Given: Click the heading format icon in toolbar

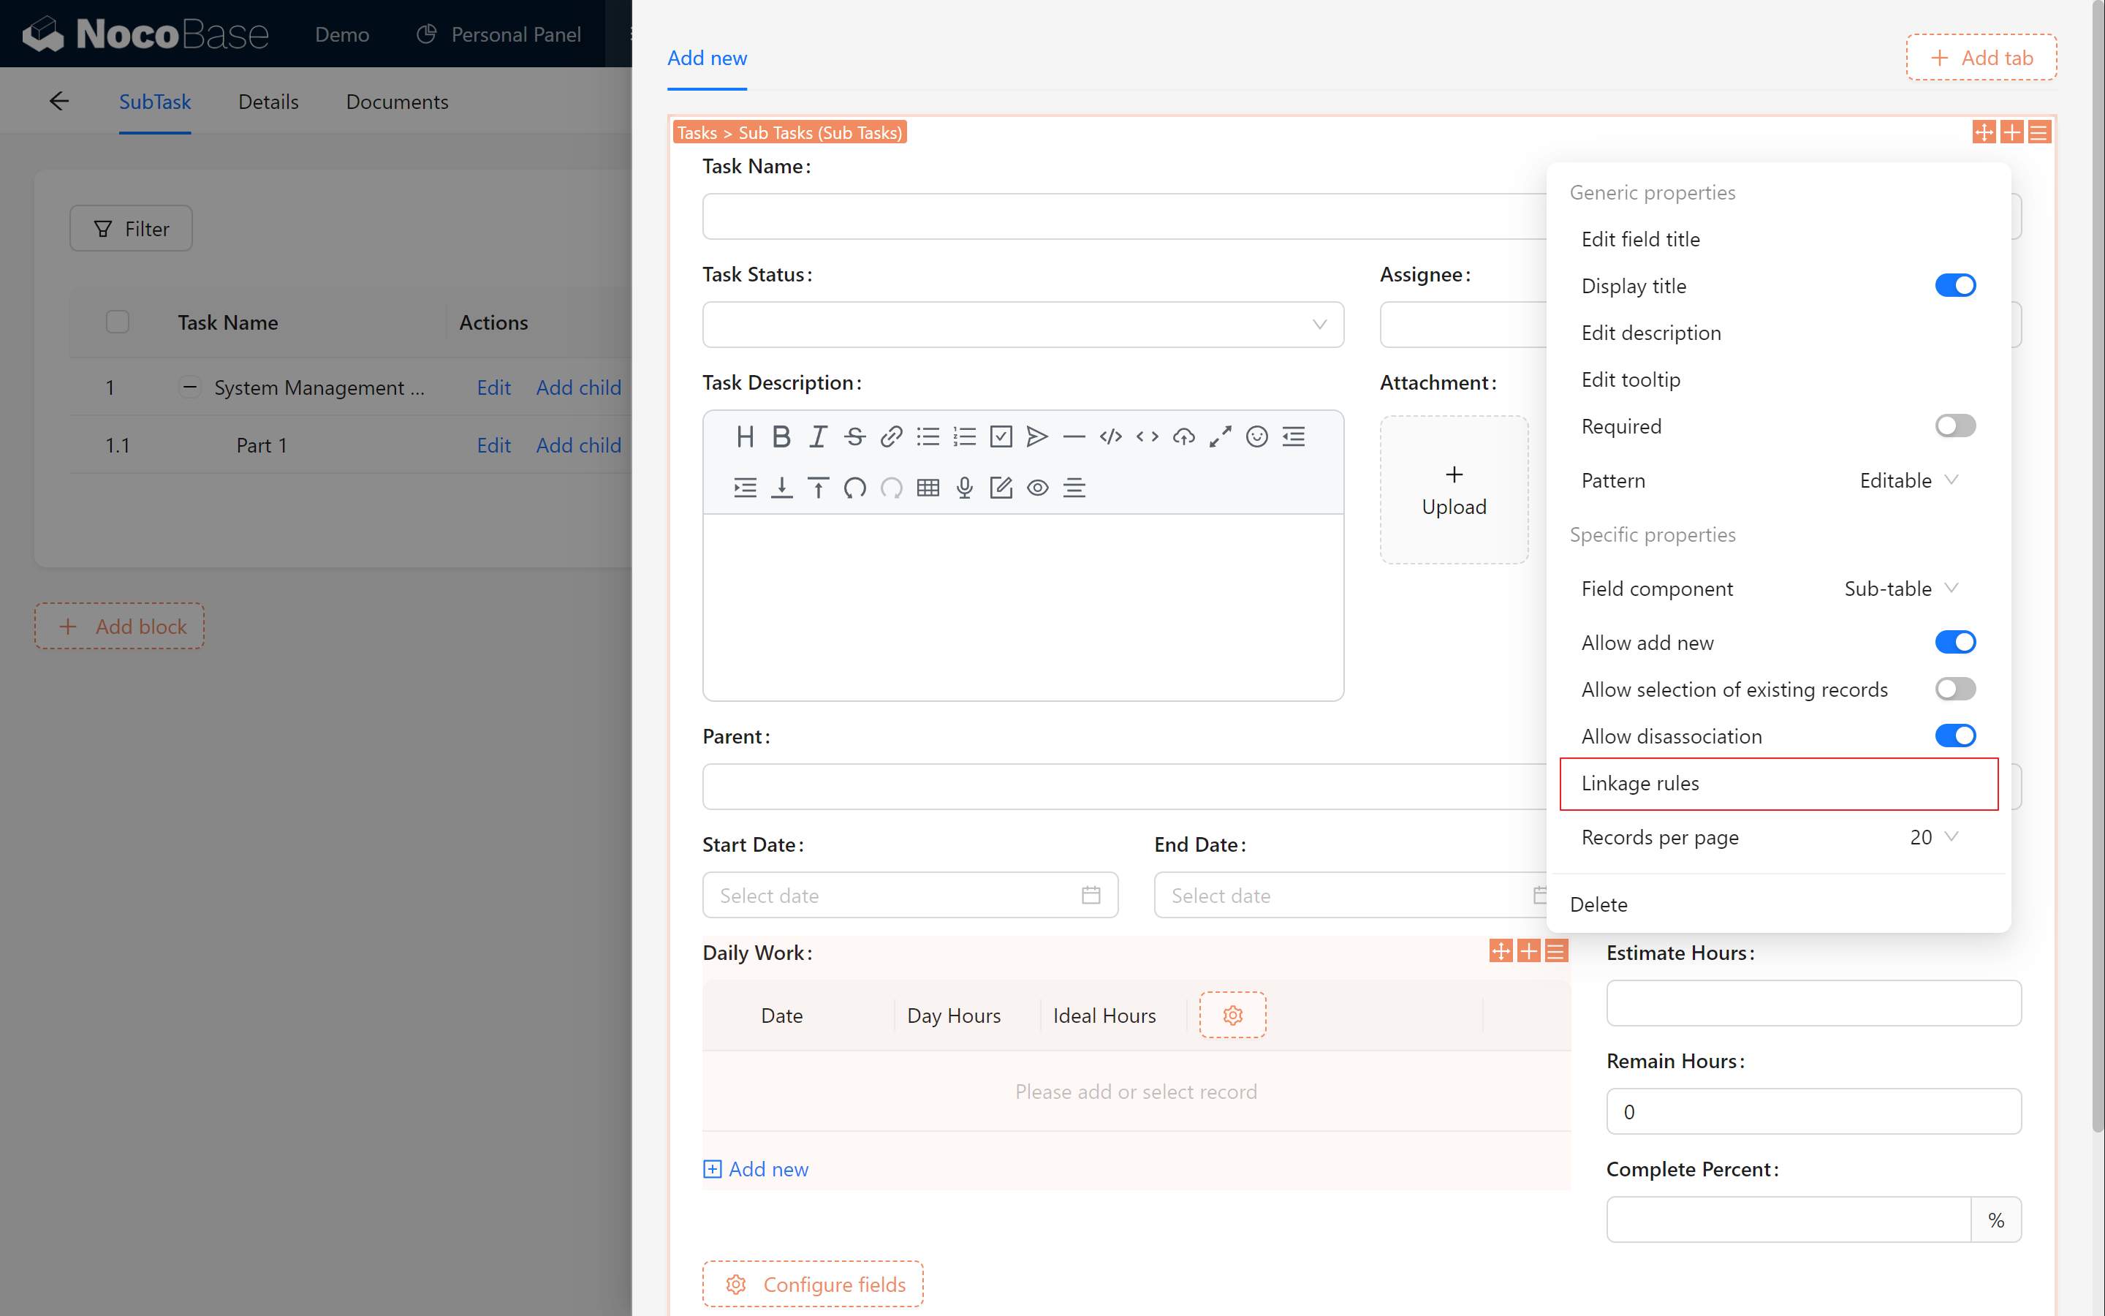Looking at the screenshot, I should pos(746,436).
